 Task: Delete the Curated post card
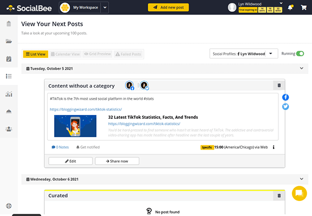point(279,195)
